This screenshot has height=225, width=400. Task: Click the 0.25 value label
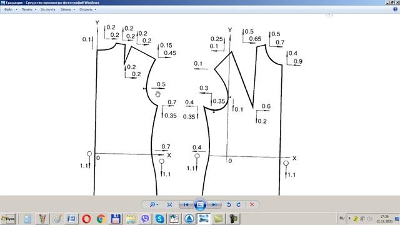[x=217, y=39]
